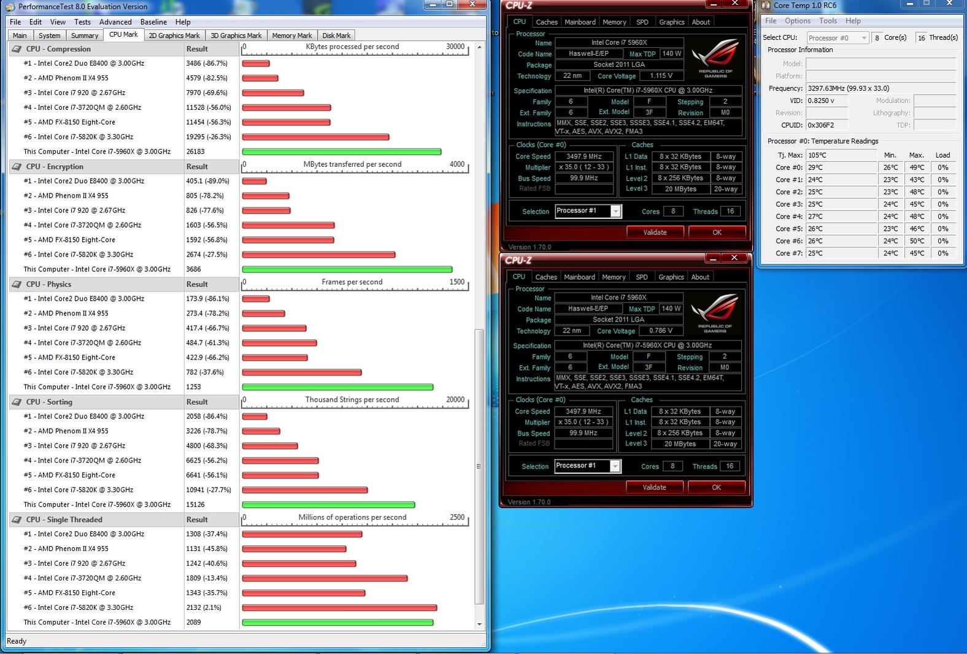Viewport: 967px width, 654px height.
Task: Open the Options menu in Core Temp
Action: point(798,21)
